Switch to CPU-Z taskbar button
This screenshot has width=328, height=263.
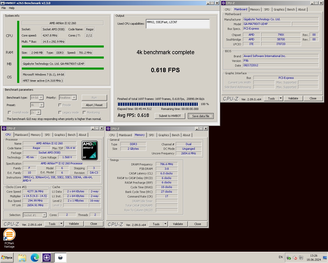click(x=47, y=258)
